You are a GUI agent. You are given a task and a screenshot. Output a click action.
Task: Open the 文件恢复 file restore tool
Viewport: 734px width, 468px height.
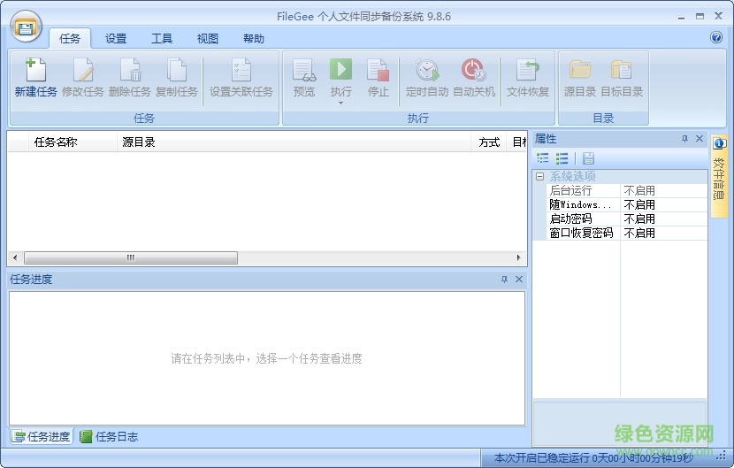(528, 78)
